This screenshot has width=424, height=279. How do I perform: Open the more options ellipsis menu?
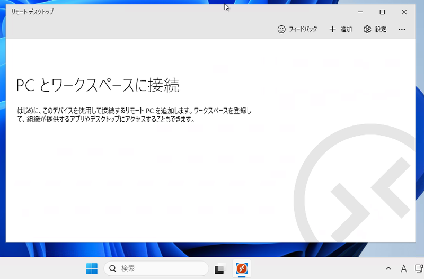(402, 29)
